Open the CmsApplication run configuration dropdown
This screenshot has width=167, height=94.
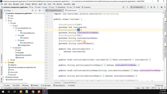138,7
